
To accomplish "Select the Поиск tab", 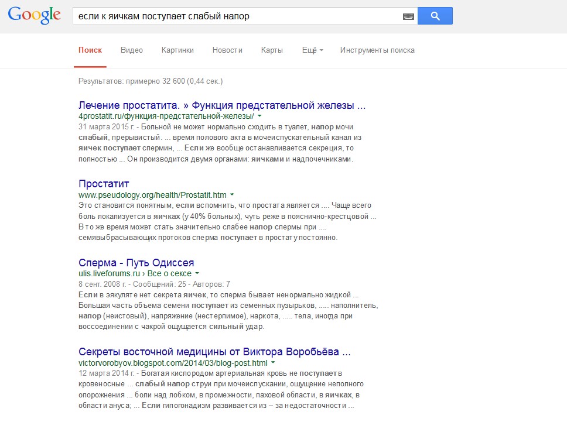I will 90,50.
